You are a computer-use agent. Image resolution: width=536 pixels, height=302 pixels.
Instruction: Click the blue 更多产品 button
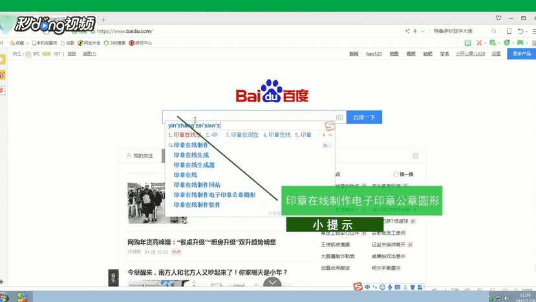tap(521, 54)
